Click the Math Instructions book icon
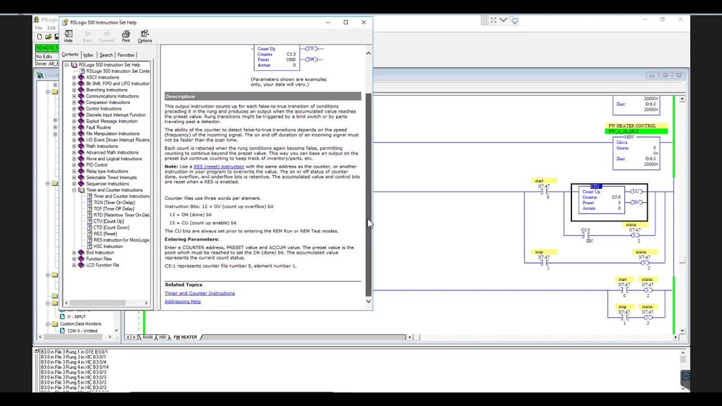This screenshot has height=406, width=722. 81,146
